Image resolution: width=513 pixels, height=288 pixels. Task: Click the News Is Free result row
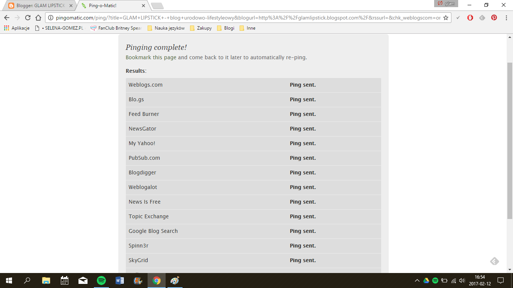tap(253, 202)
